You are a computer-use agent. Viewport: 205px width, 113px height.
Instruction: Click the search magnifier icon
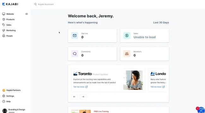[35, 4]
